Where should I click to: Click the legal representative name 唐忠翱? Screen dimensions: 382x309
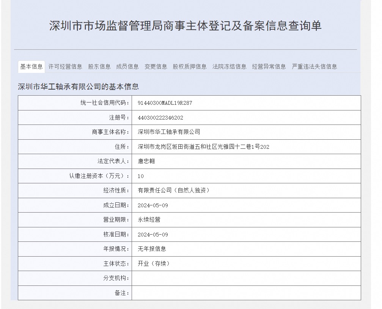(x=146, y=161)
